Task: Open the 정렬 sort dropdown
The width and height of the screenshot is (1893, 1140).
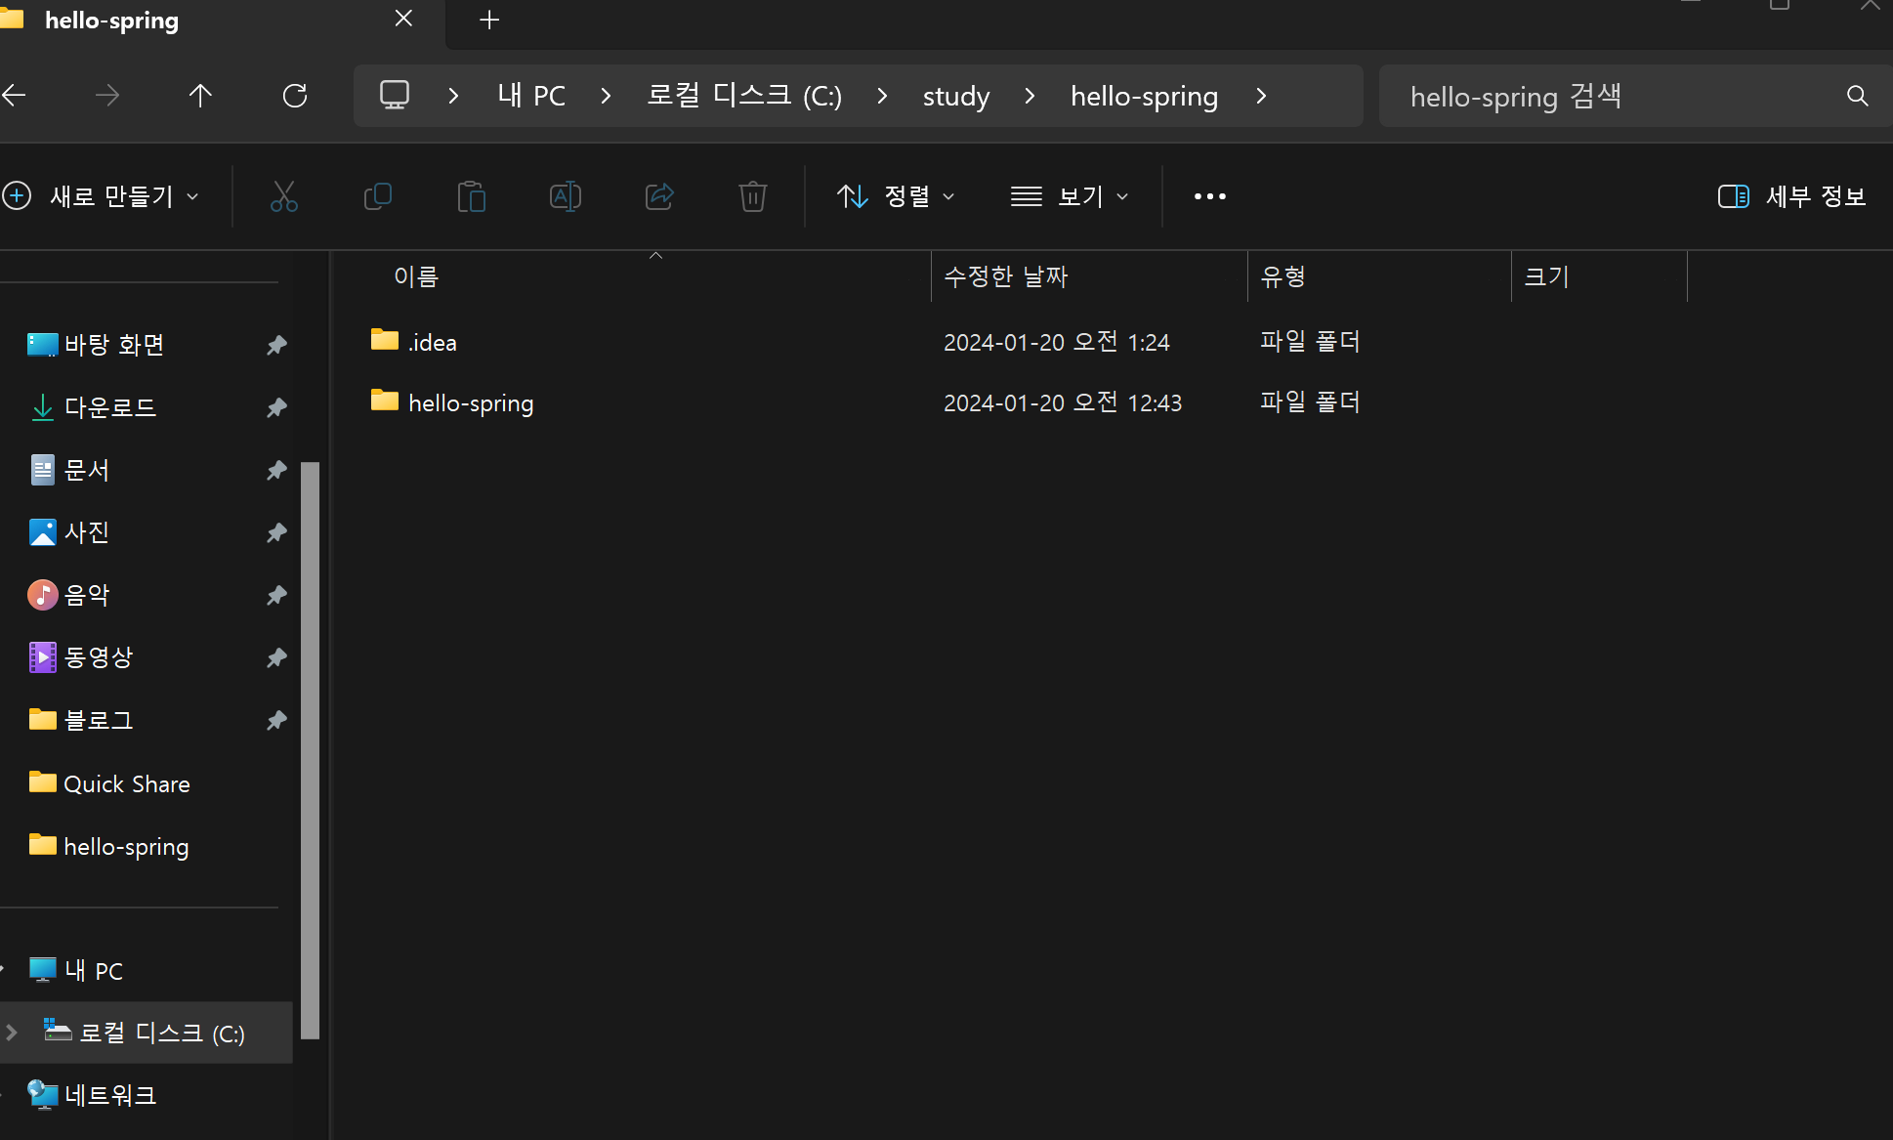Action: pos(896,196)
